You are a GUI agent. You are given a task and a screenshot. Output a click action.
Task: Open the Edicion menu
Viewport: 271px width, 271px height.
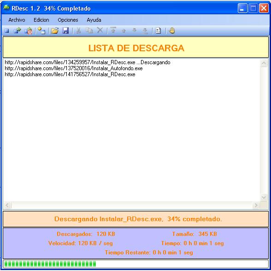pos(41,20)
